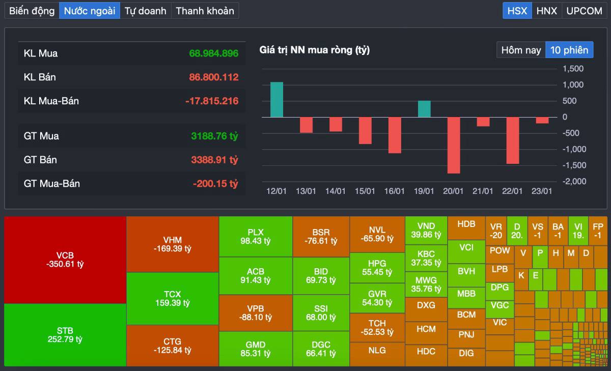Click the 20/01 red bar in chart
The height and width of the screenshot is (371, 611).
[x=454, y=146]
